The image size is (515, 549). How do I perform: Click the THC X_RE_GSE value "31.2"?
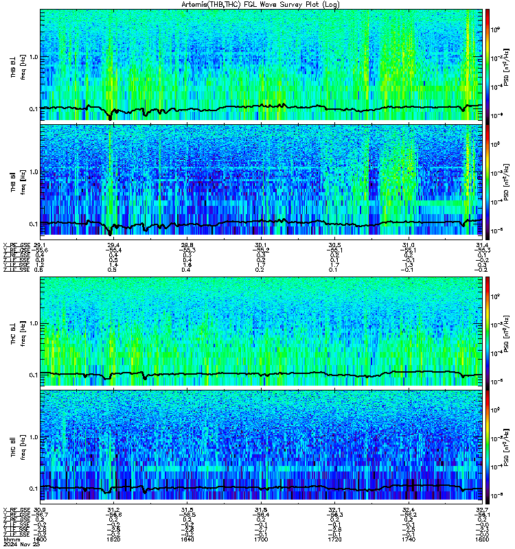113,510
